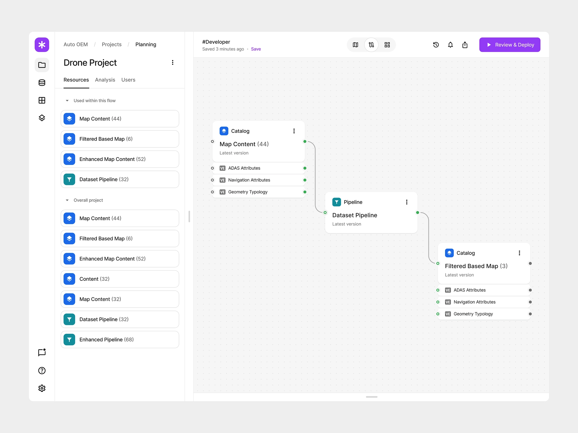Screen dimensions: 578x433
Task: Click the bottom panel resize handle
Action: click(371, 397)
